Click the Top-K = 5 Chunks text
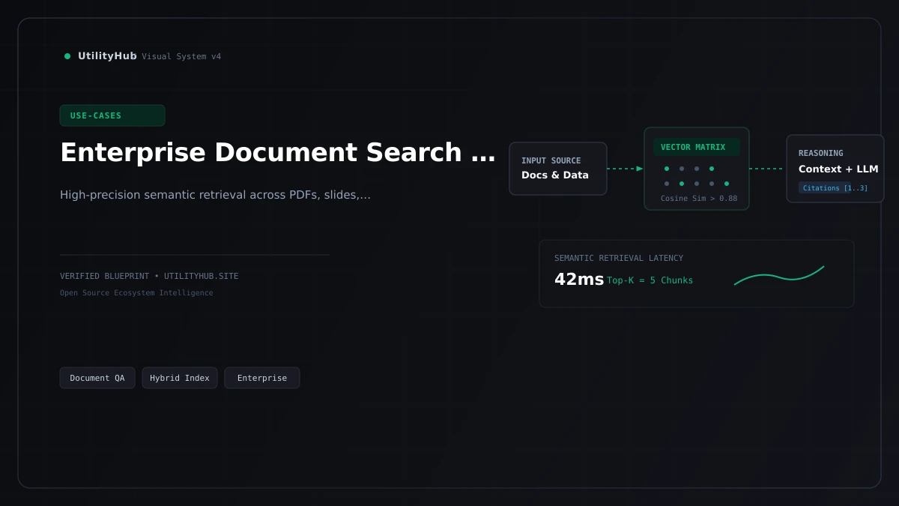Screen dimensions: 899x506 [x=650, y=280]
